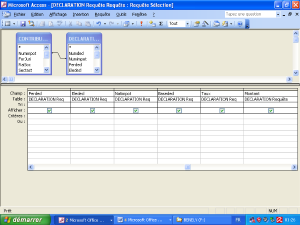Disable the Afficher checkbox for Montant

[270, 110]
